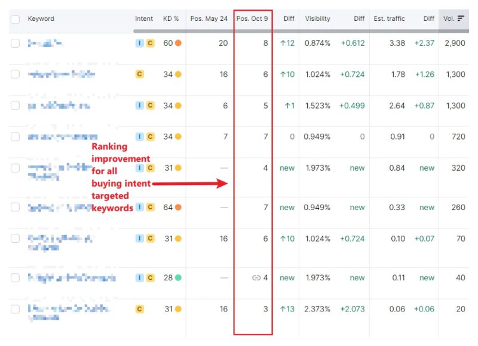Click the Visibility column header
The image size is (478, 346).
click(x=317, y=18)
